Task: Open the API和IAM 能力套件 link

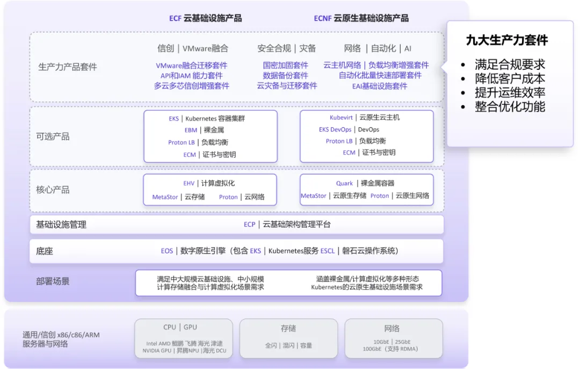Action: [191, 76]
